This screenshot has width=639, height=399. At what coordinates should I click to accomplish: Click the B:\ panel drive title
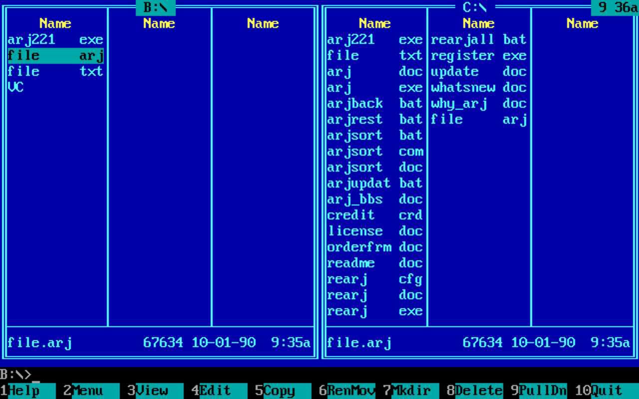[x=155, y=7]
